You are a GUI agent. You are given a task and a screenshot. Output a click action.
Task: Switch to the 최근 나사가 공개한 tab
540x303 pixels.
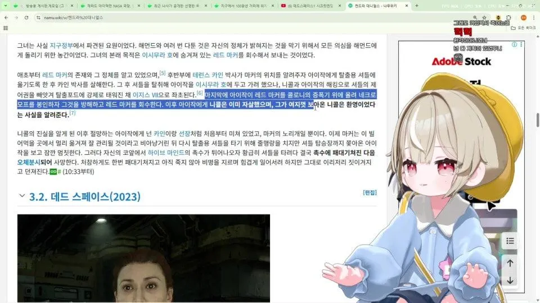[x=176, y=6]
